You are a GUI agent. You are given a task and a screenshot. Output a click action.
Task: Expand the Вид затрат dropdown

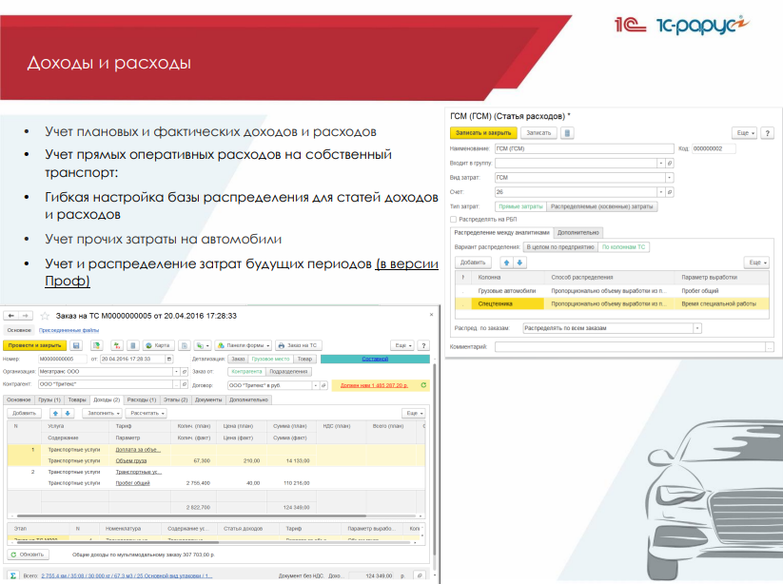click(x=670, y=177)
